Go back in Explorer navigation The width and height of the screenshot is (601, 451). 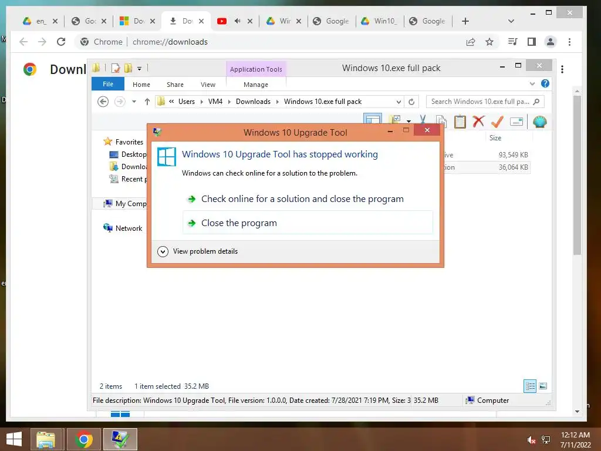103,102
